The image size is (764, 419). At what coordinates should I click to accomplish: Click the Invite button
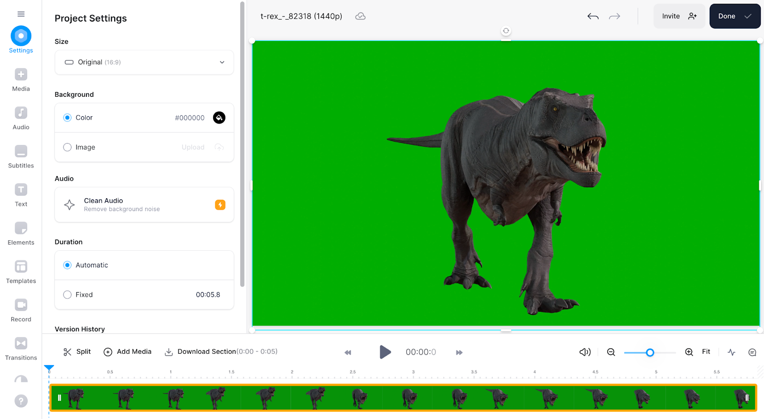(679, 16)
